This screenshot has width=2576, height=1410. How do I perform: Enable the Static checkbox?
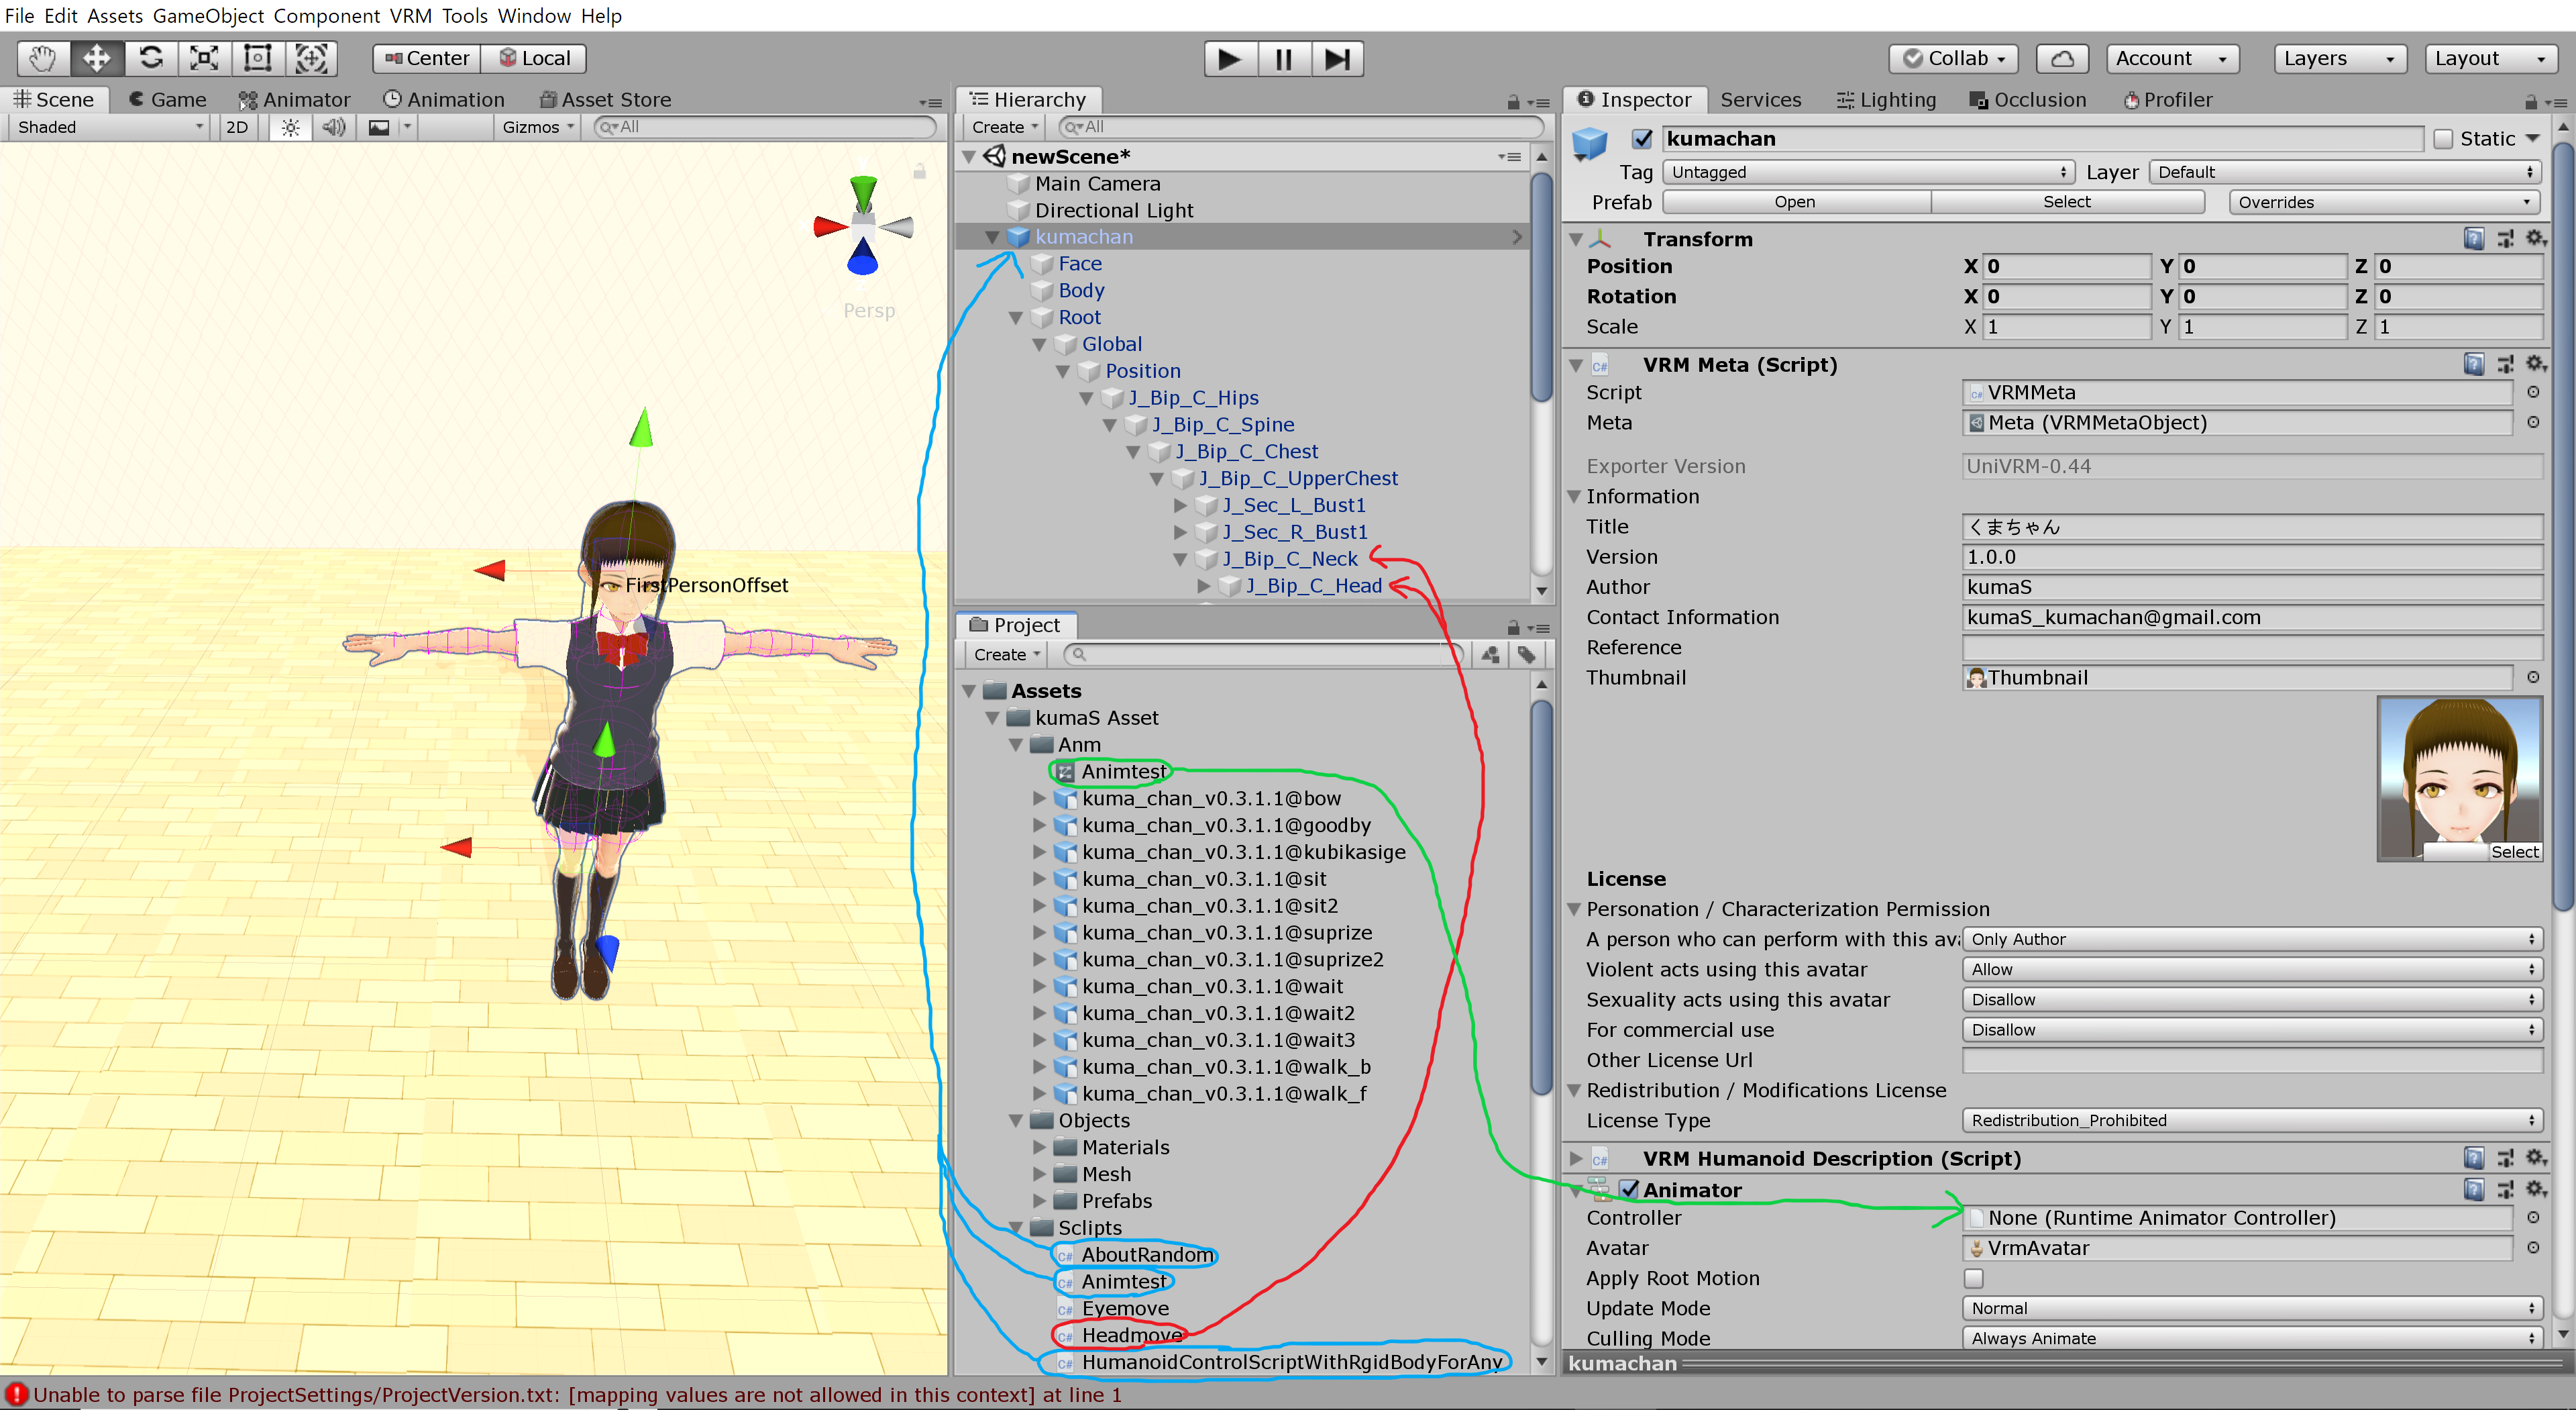coord(2443,139)
